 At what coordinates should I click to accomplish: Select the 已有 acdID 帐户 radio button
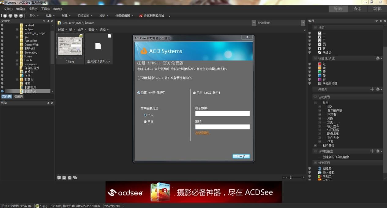(194, 92)
